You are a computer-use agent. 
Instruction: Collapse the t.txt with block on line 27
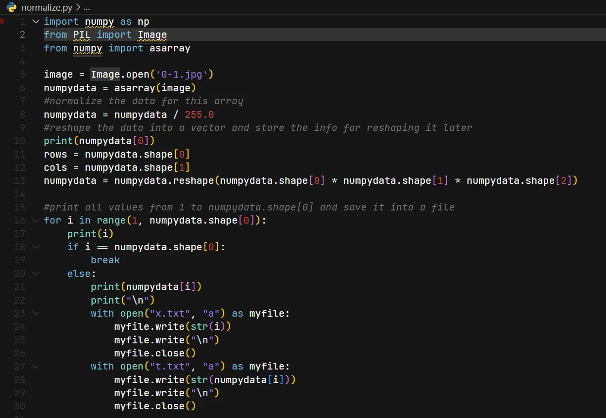coord(35,366)
